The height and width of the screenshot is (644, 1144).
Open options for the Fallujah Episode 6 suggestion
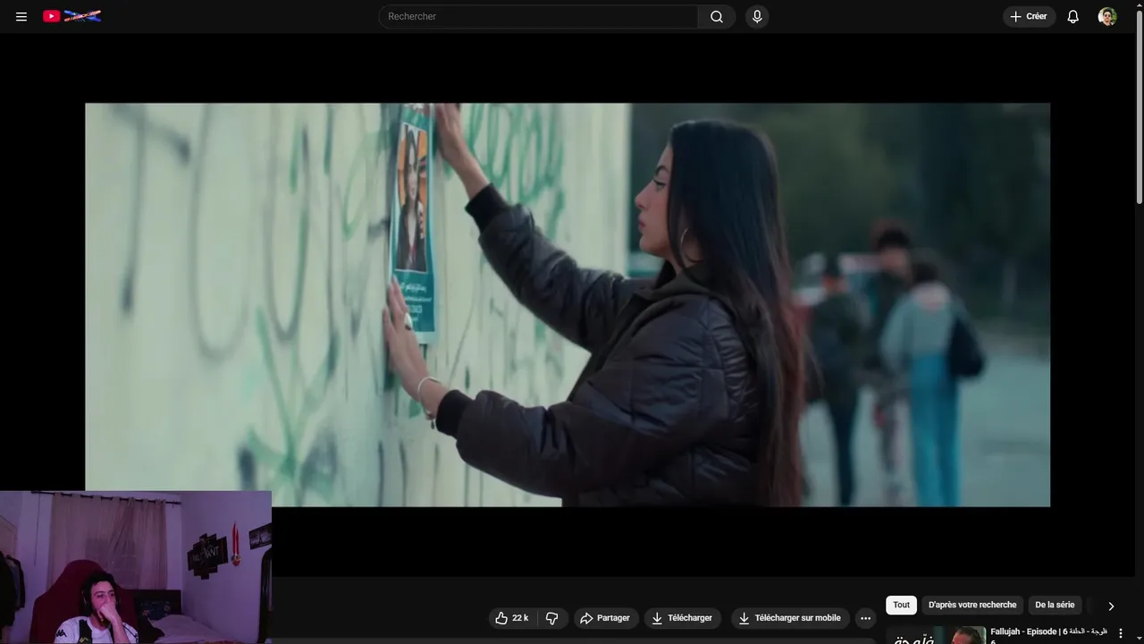pyautogui.click(x=1121, y=633)
